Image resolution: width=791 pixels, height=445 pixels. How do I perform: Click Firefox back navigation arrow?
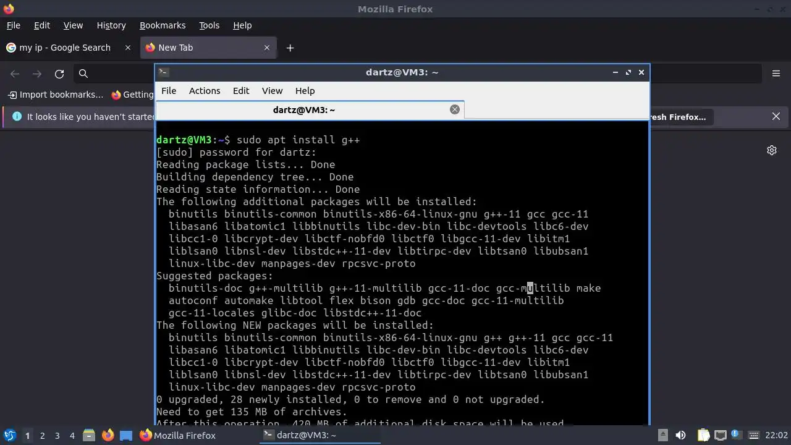[15, 74]
